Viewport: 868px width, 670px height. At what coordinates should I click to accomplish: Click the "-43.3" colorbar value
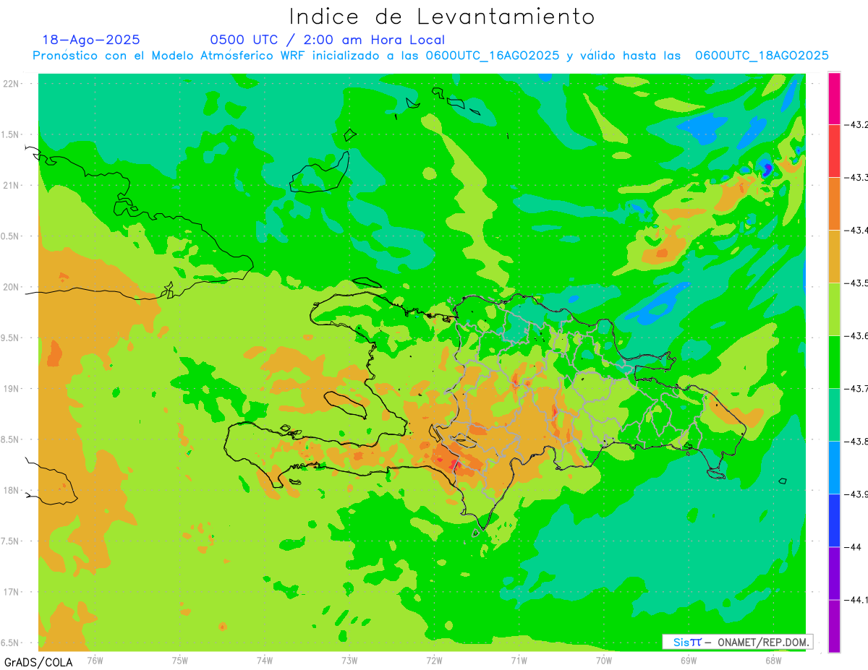click(x=856, y=178)
